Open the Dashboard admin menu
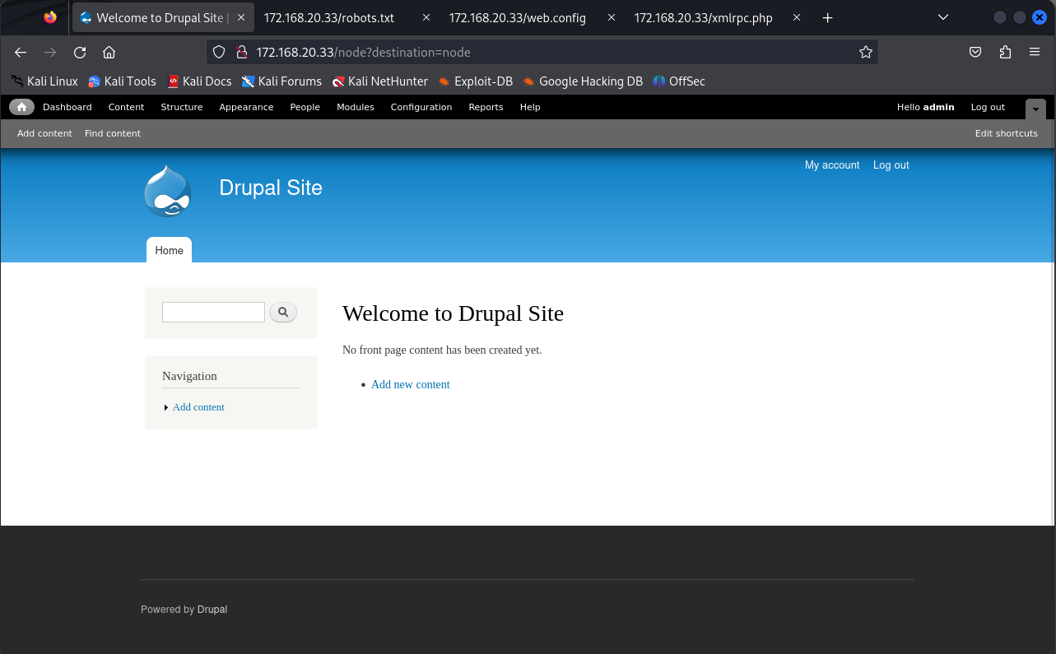The height and width of the screenshot is (654, 1056). click(x=67, y=107)
